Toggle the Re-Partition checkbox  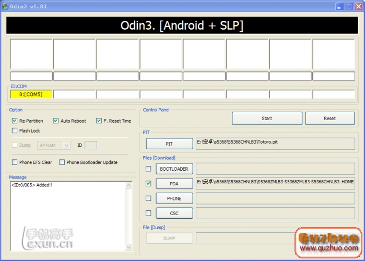15,121
